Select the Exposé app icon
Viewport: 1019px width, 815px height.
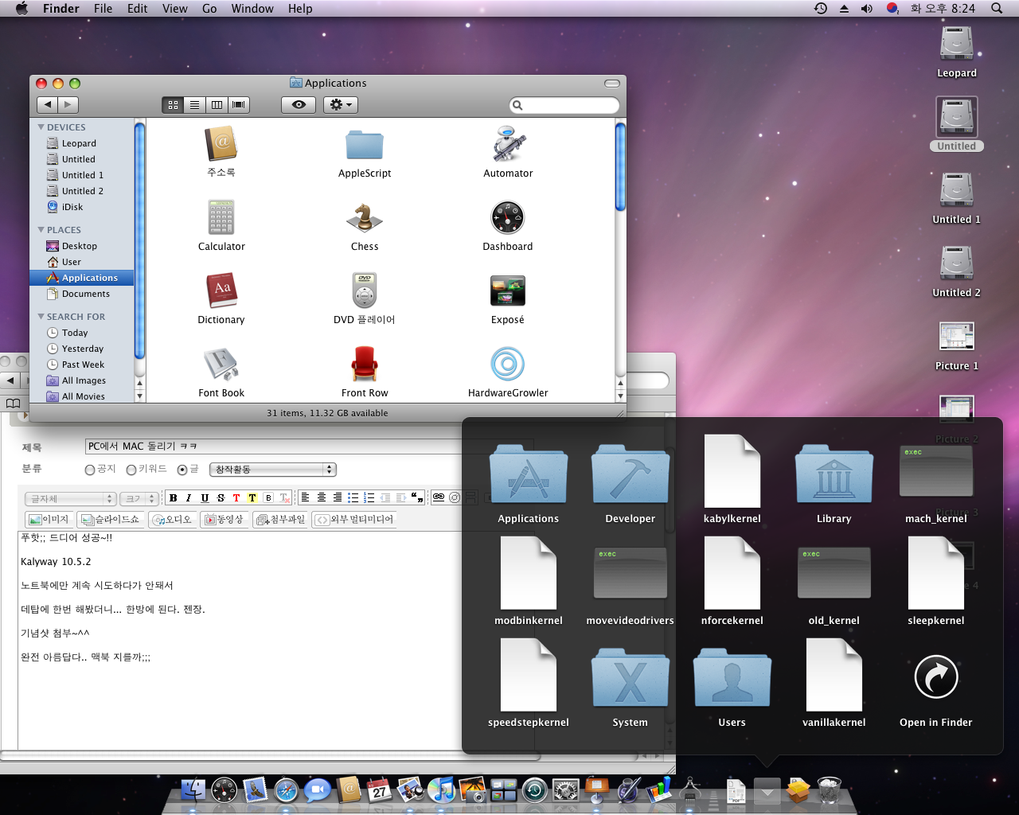[x=508, y=291]
